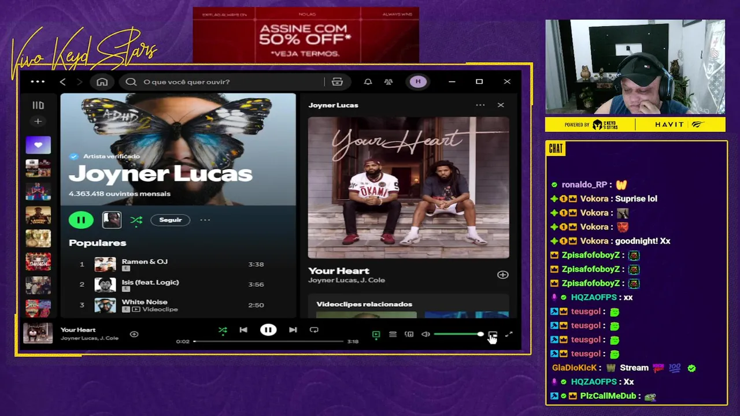This screenshot has height=416, width=740.
Task: Open artists Joyner Lucas, J. Cole in panel
Action: pos(346,280)
